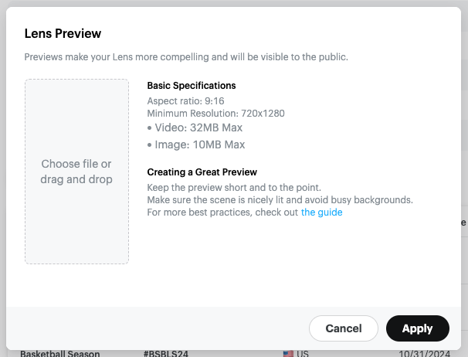The height and width of the screenshot is (357, 468).
Task: Confirm with the Apply button
Action: pyautogui.click(x=417, y=328)
